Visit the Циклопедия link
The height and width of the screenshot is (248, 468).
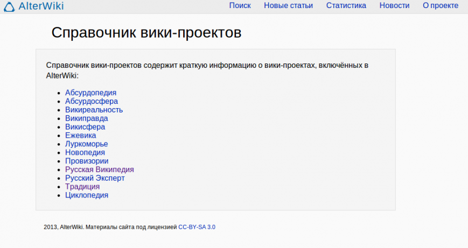(x=86, y=195)
